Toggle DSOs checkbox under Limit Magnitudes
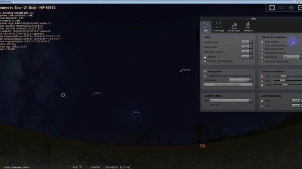Image resolution: width=302 pixels, height=169 pixels. pos(262,106)
